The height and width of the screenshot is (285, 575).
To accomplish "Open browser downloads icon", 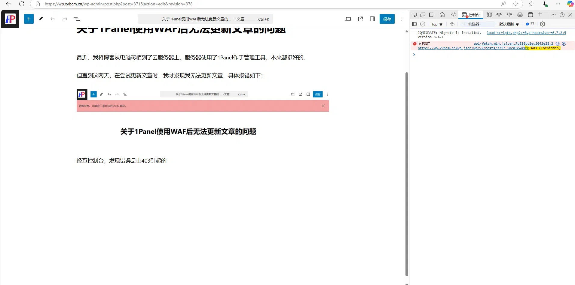I will coord(545,4).
